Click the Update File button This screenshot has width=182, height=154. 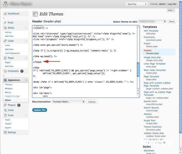[40, 110]
